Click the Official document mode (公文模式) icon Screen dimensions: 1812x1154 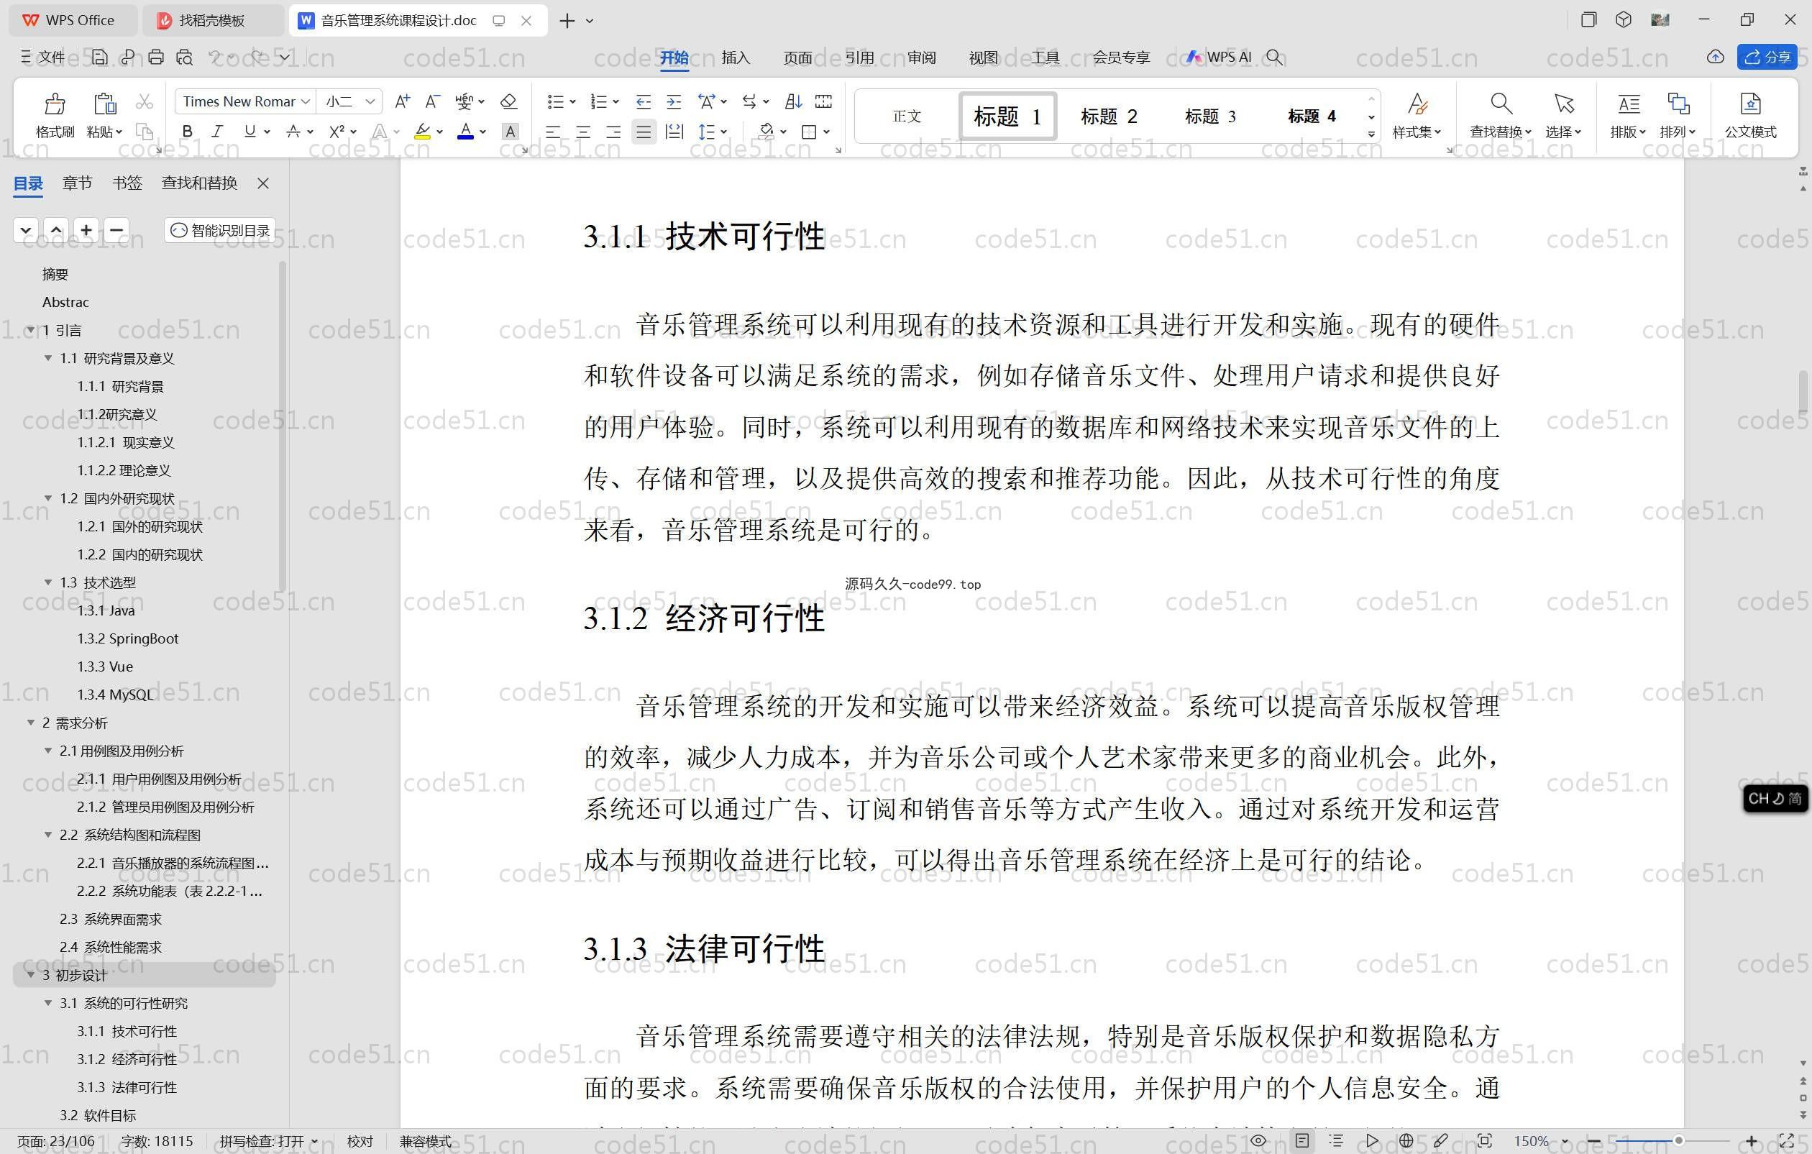(1750, 104)
